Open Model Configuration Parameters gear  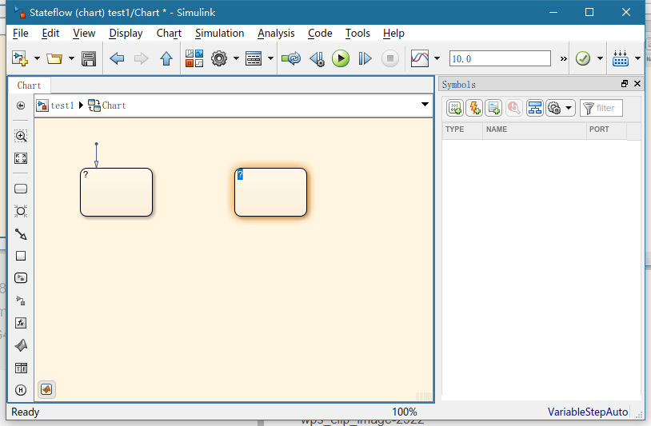tap(219, 58)
